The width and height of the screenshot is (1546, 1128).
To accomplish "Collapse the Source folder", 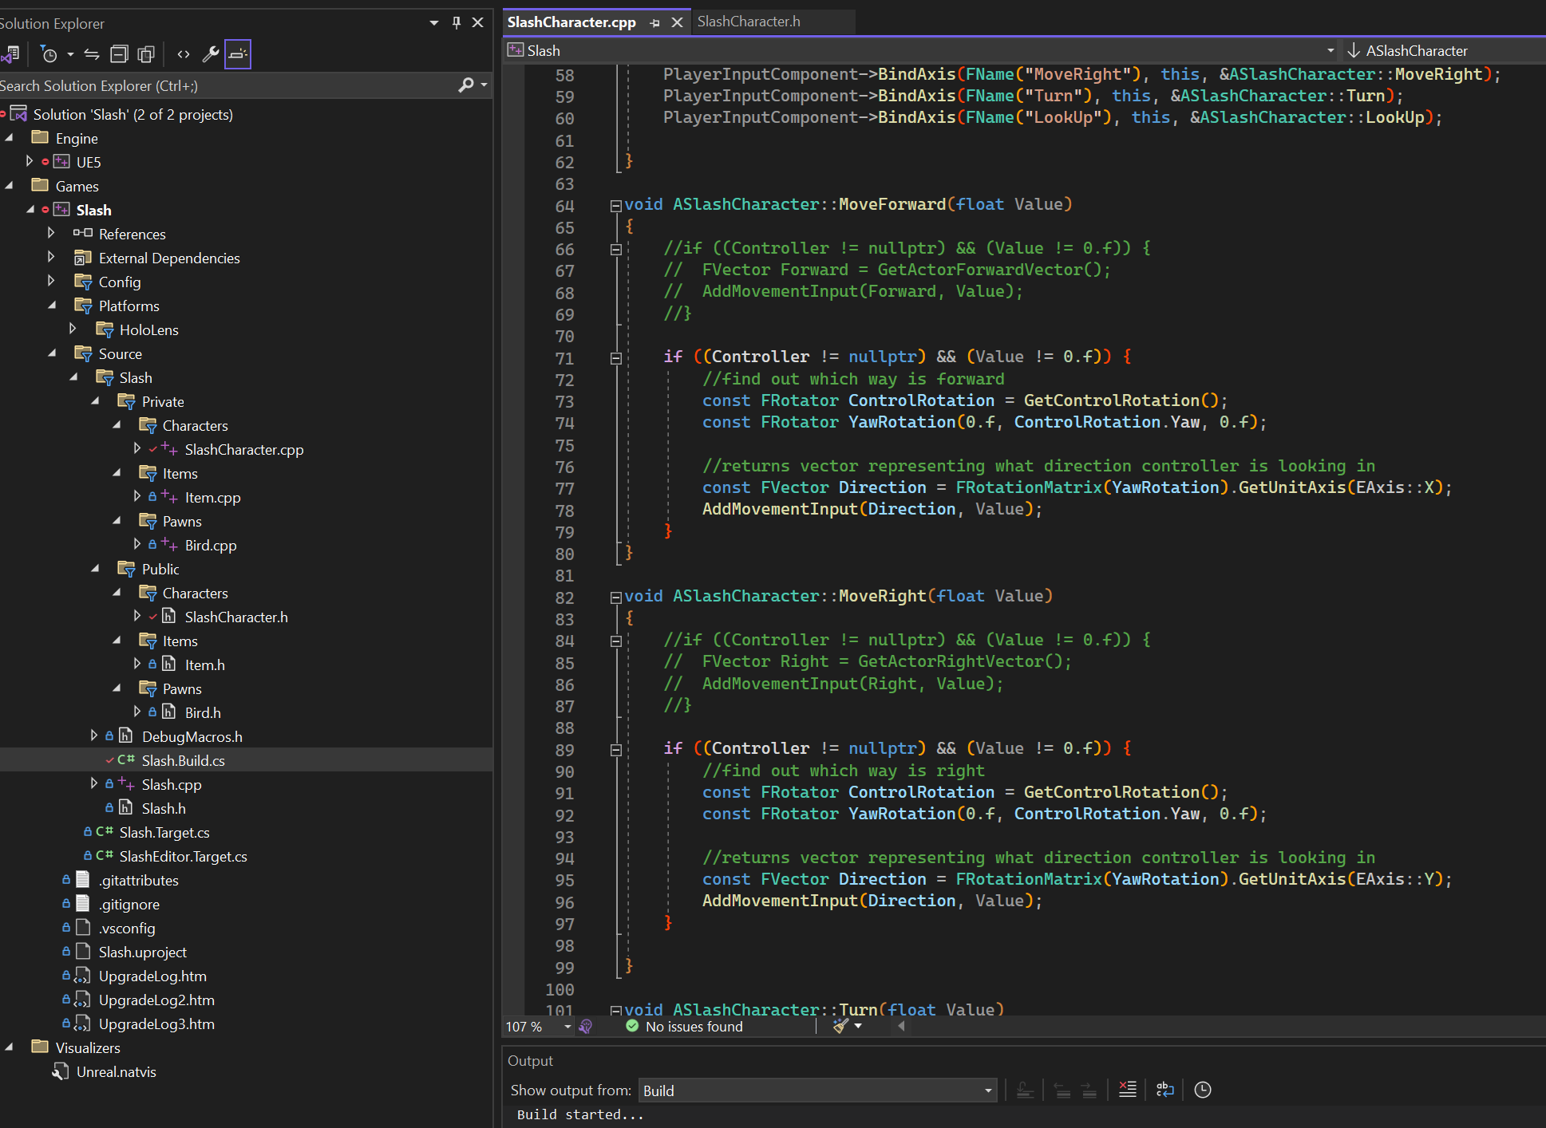I will (x=53, y=353).
